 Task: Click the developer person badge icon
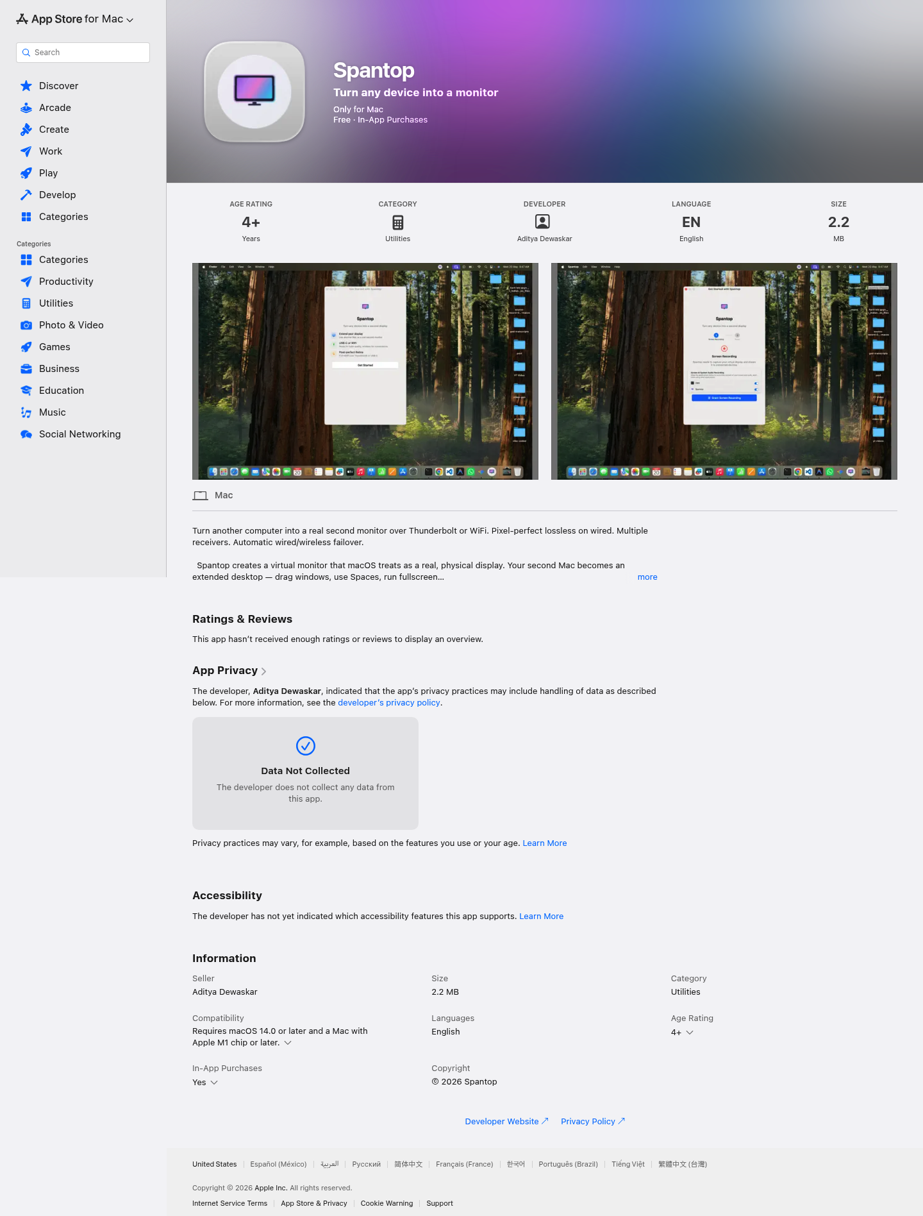543,222
